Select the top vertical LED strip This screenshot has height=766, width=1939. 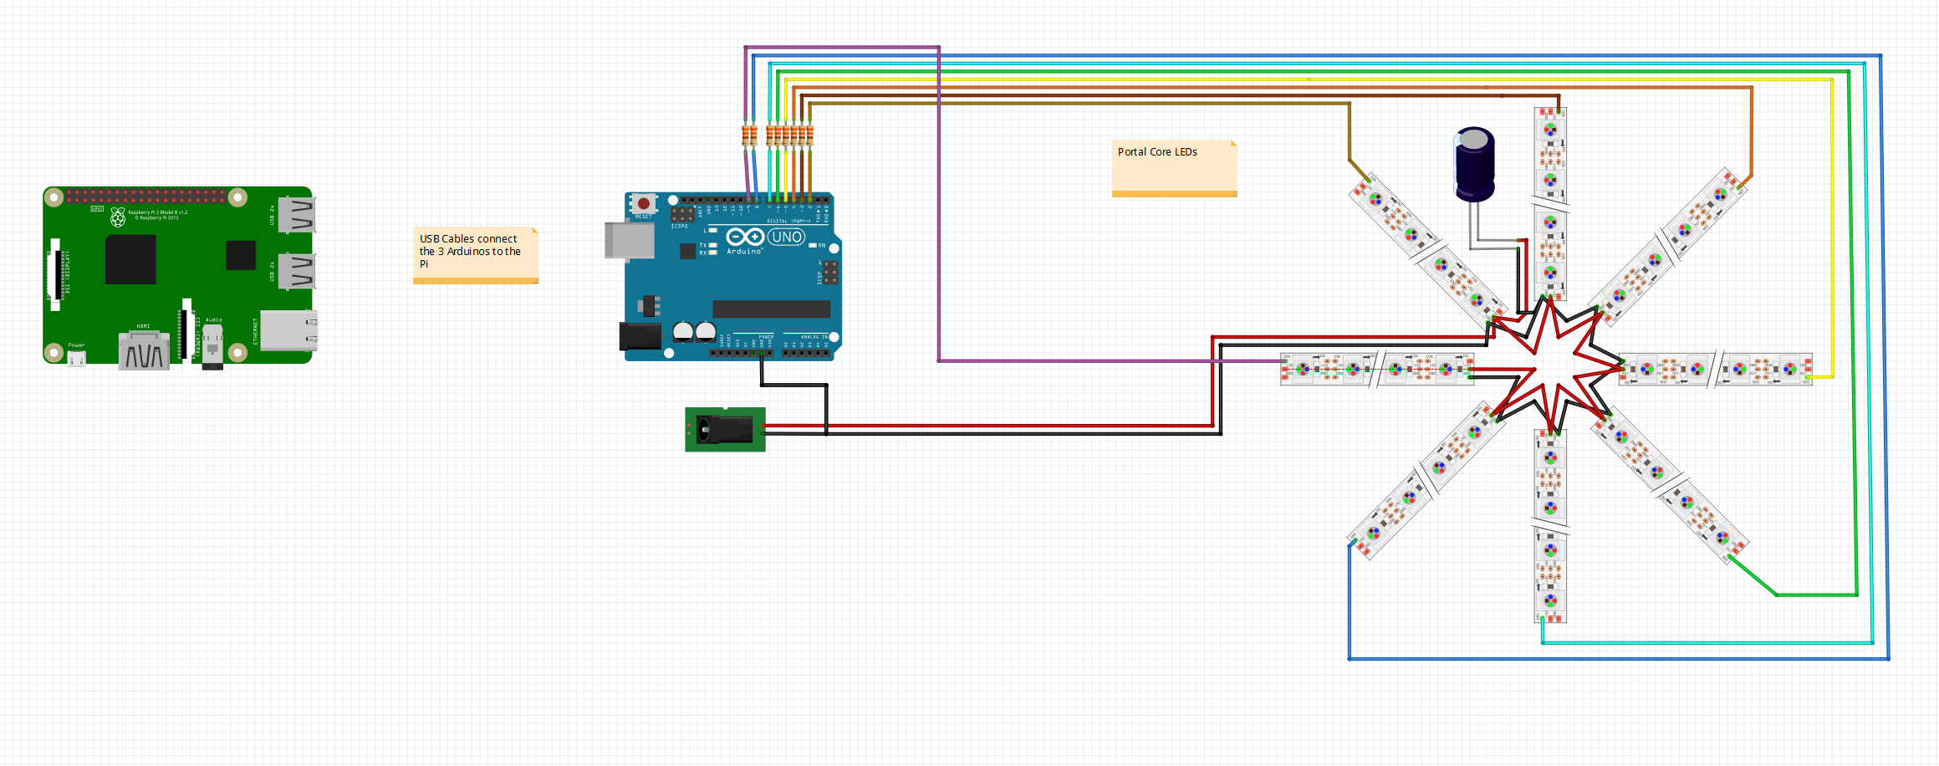[1550, 203]
